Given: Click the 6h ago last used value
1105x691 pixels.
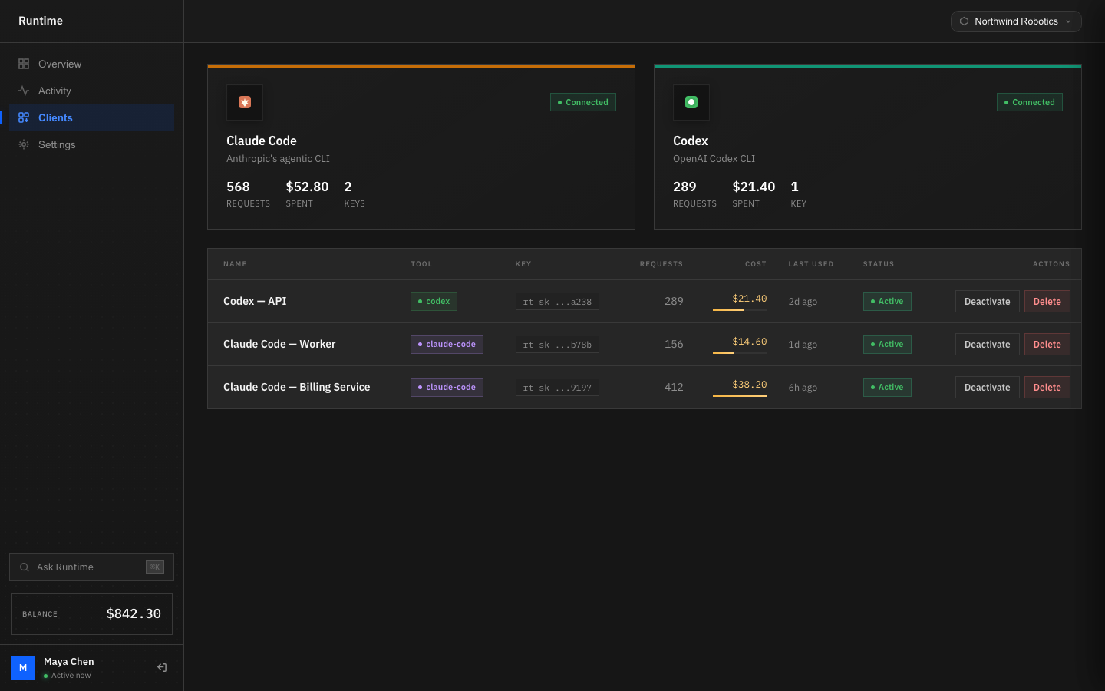Looking at the screenshot, I should pyautogui.click(x=803, y=388).
